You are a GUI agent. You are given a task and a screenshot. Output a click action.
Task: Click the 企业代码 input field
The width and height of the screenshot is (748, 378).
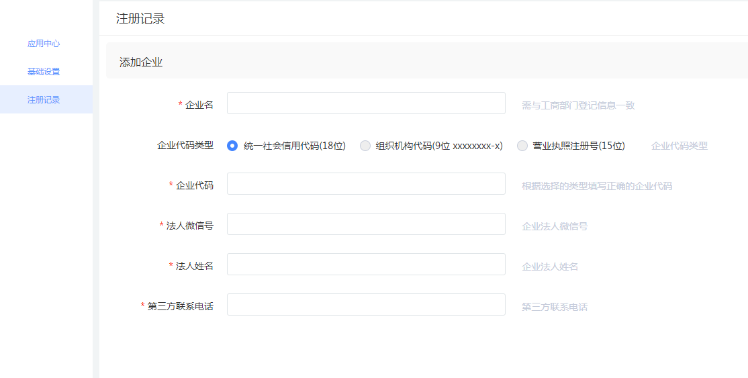click(366, 184)
